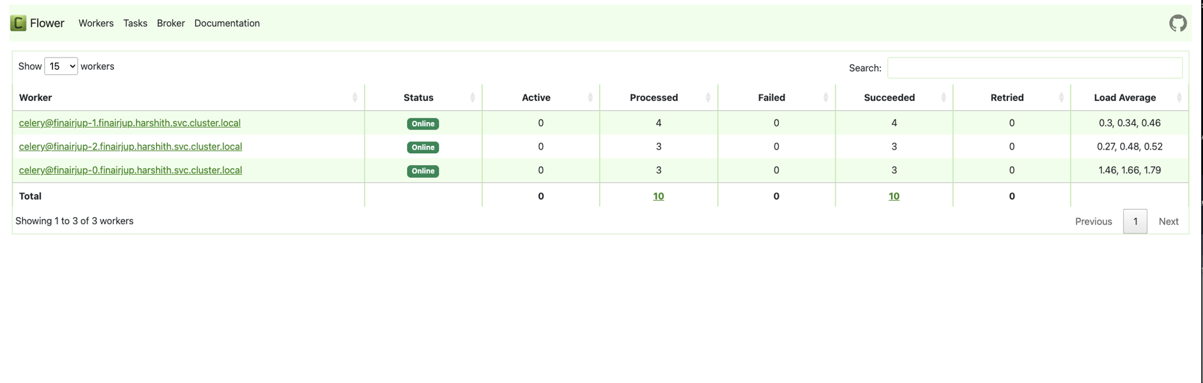Focus the worker Search input field
This screenshot has width=1203, height=383.
(x=1034, y=68)
